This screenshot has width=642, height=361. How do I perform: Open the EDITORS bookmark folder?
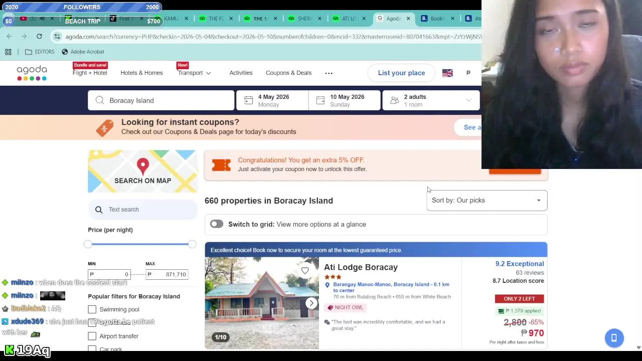pos(40,52)
